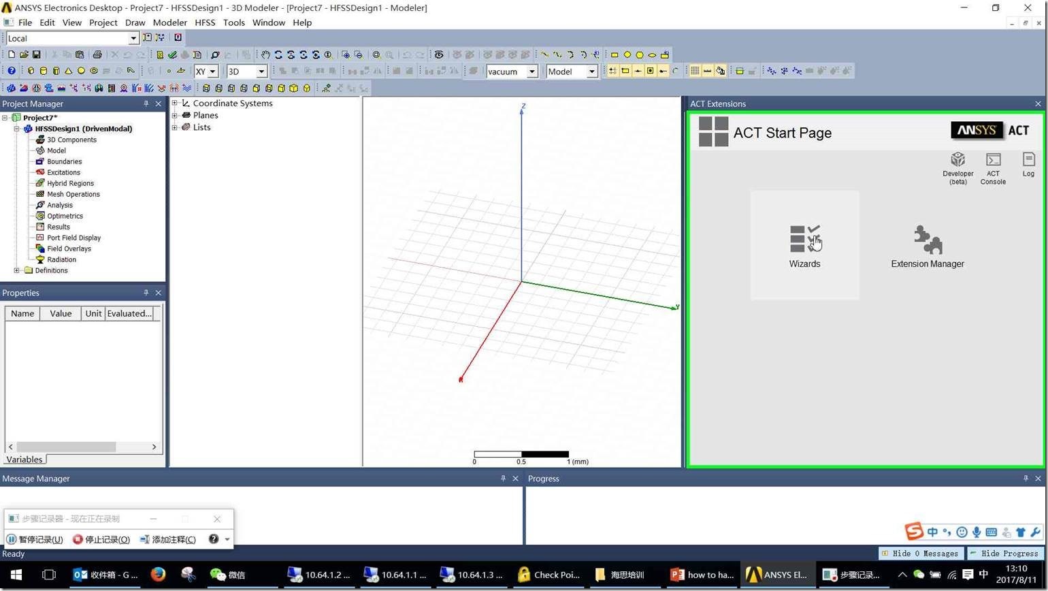Screen dimensions: 1048x591
Task: Select the Draw Cone tool
Action: tap(69, 71)
